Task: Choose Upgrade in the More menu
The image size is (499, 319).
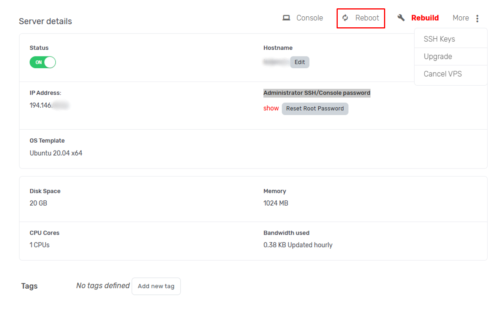Action: point(438,57)
